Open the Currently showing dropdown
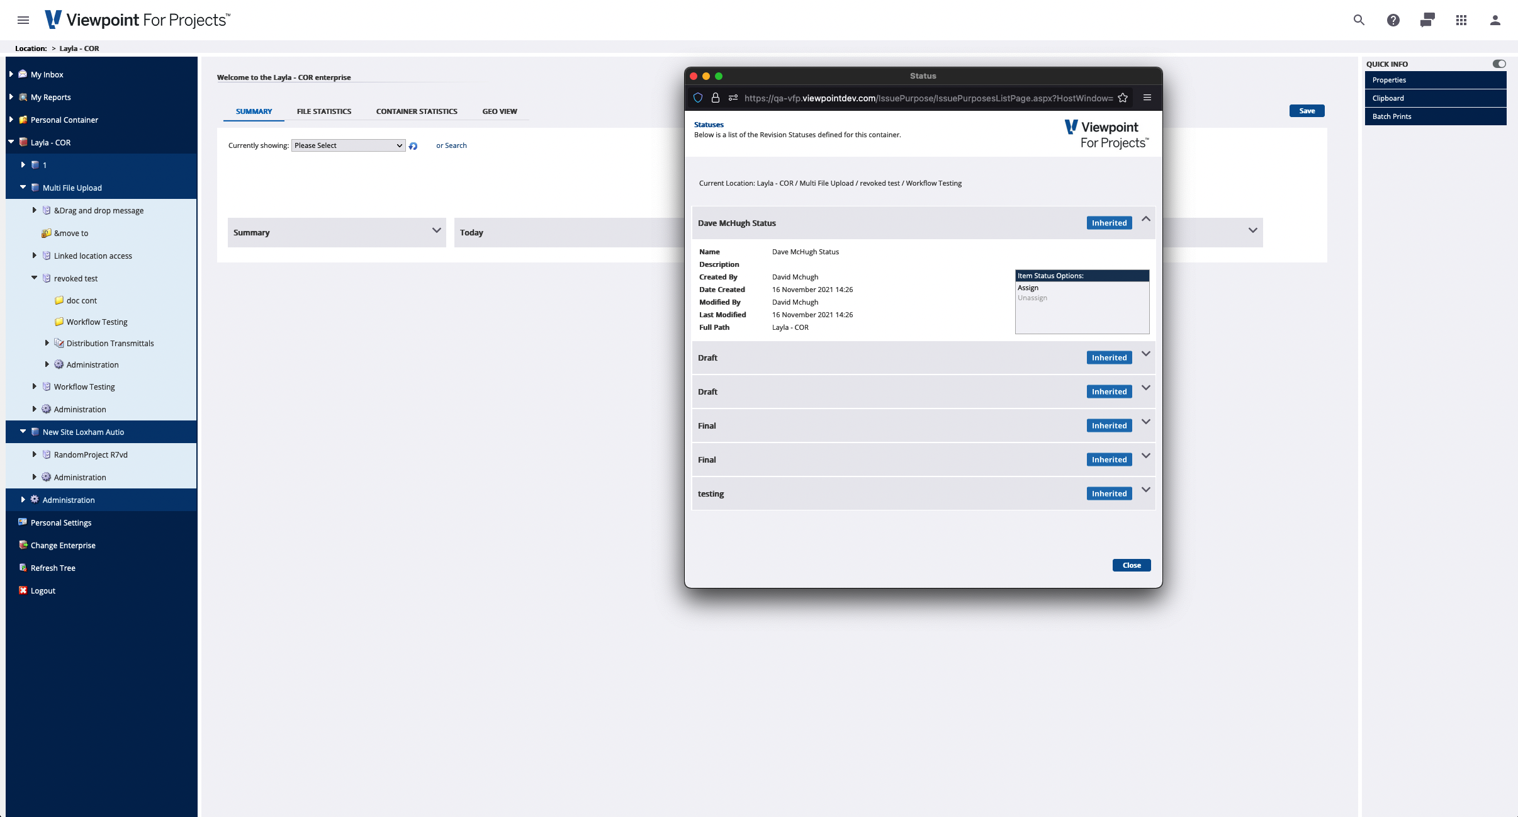Viewport: 1518px width, 817px height. [347, 145]
